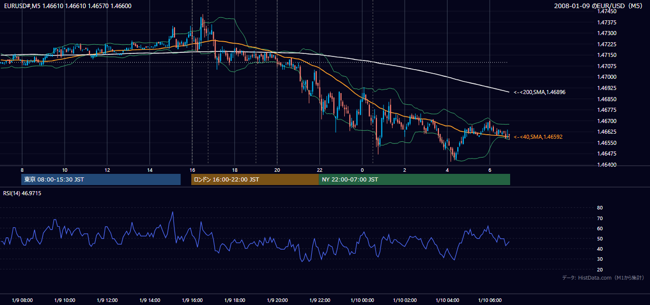Click the RSI(14) 46.9715 indicator label

tap(22, 193)
